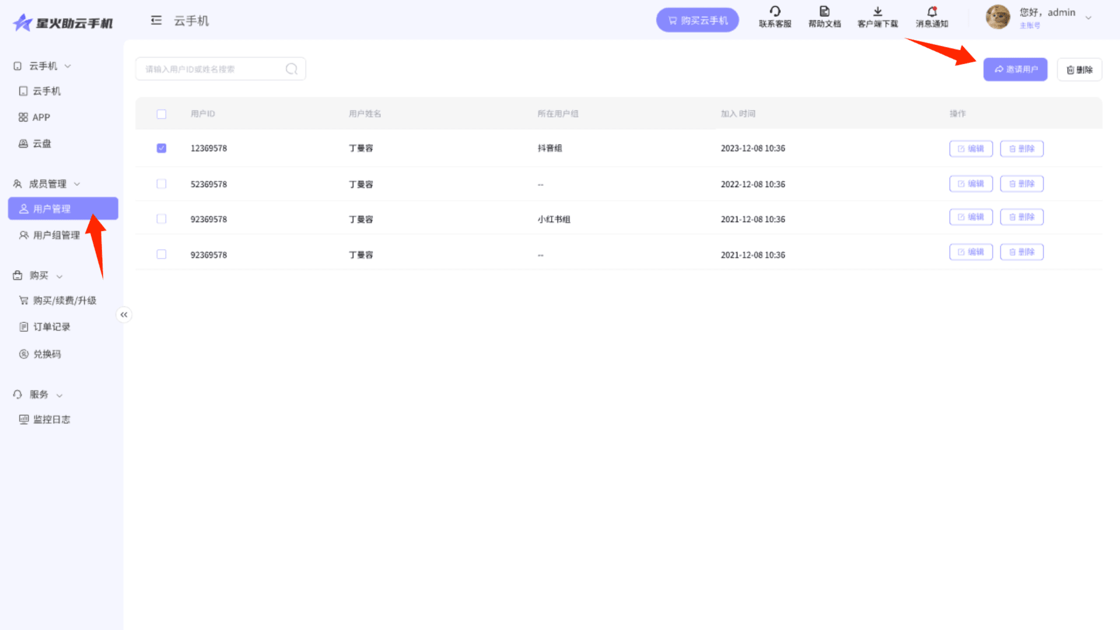This screenshot has height=630, width=1120.
Task: Click the 邀请用户 button
Action: (x=1015, y=69)
